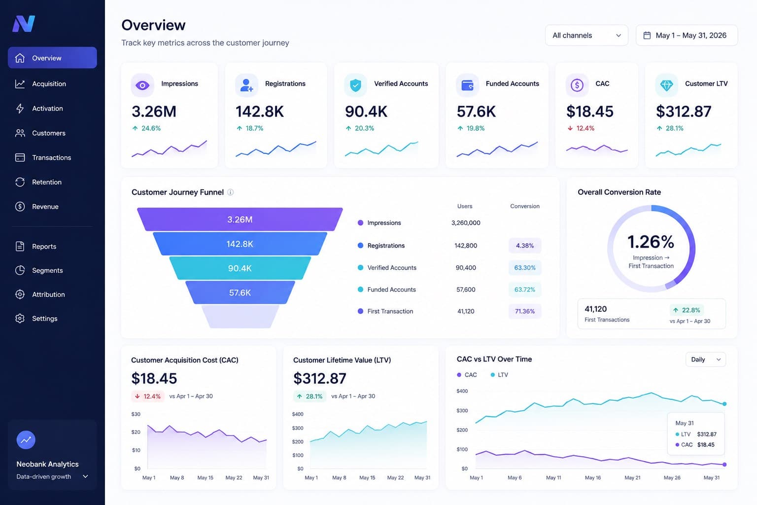Click the Acquisition chart icon
The image size is (757, 505).
pos(20,84)
